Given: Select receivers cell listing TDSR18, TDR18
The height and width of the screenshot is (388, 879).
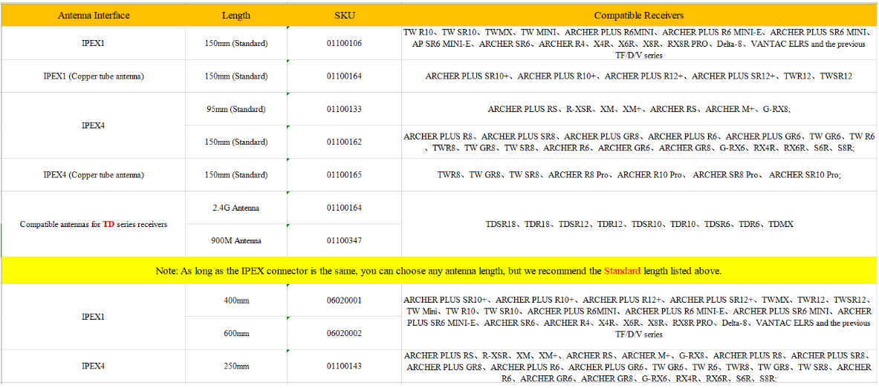Looking at the screenshot, I should click(x=640, y=224).
